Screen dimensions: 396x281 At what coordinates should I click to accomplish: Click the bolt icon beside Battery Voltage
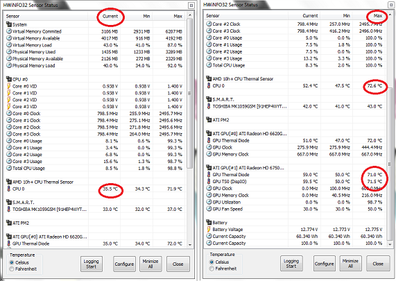(x=209, y=229)
